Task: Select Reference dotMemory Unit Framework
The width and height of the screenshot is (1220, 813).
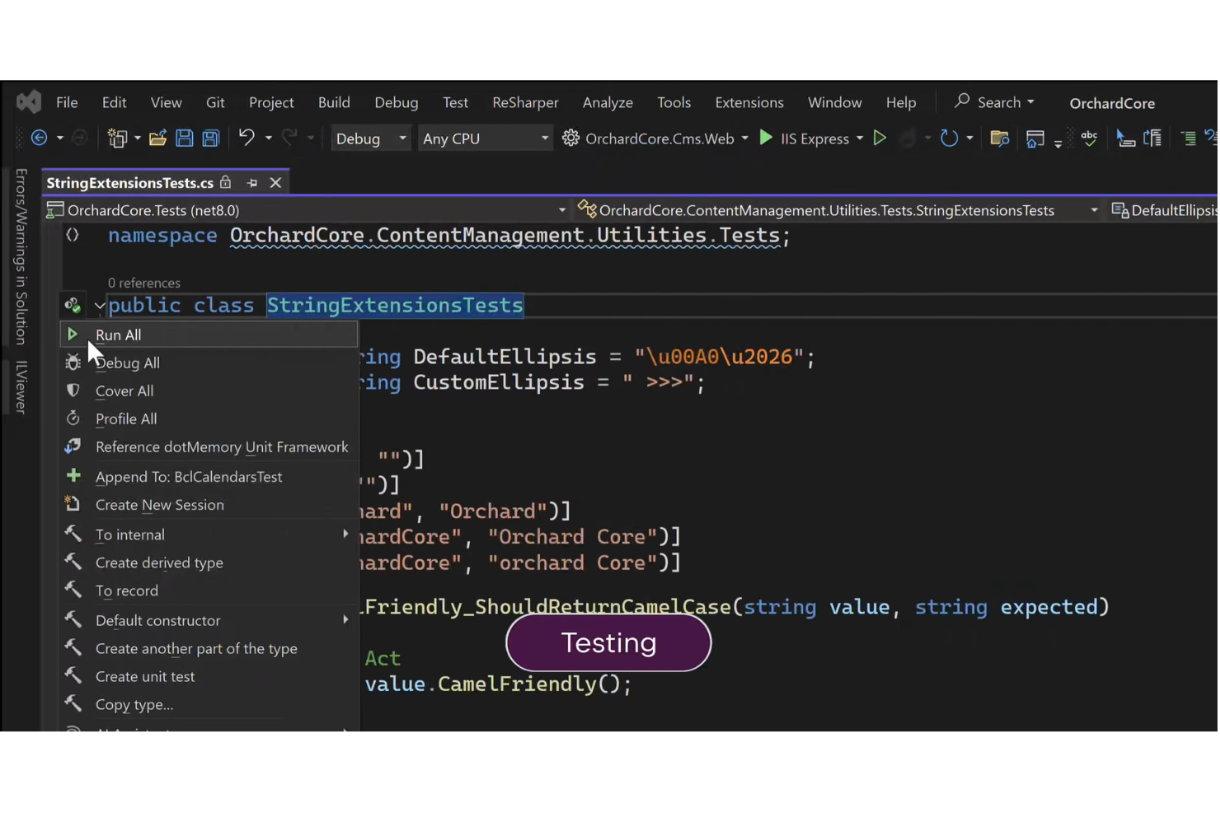Action: pyautogui.click(x=209, y=446)
